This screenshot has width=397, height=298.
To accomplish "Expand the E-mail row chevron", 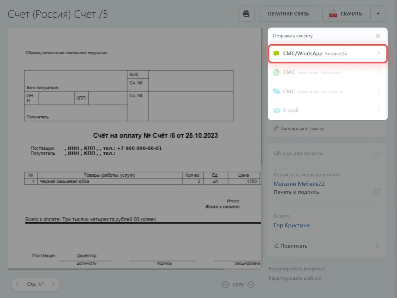I will tap(378, 110).
